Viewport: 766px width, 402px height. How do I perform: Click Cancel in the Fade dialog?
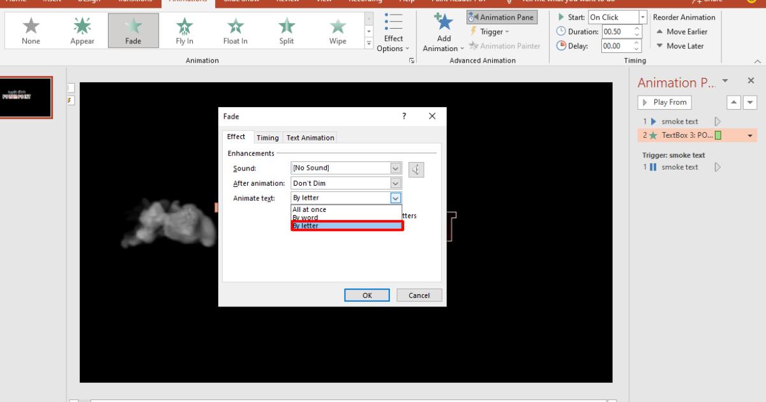(419, 295)
